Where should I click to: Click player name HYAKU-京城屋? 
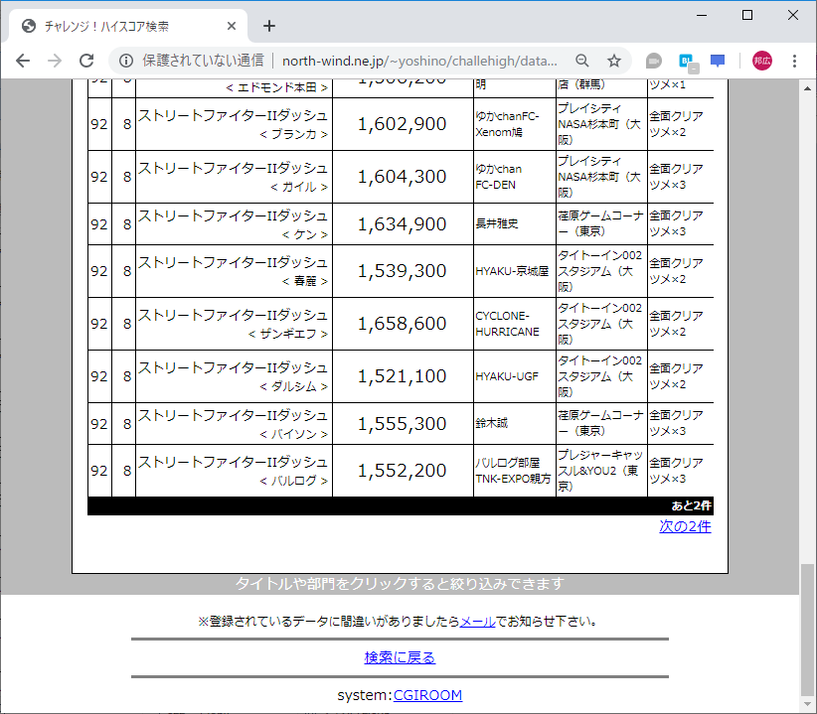[x=512, y=271]
